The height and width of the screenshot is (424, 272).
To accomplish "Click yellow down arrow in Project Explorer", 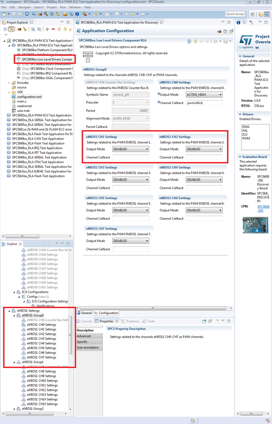I will (x=65, y=29).
